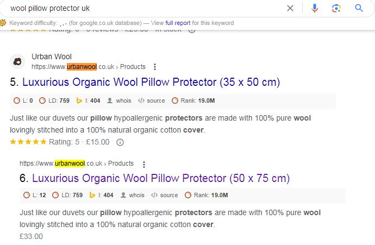The image size is (375, 245).
Task: Click the highlighted urbanwool URL in result 6
Action: (70, 164)
